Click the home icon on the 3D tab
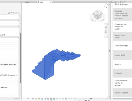 [38, 2]
